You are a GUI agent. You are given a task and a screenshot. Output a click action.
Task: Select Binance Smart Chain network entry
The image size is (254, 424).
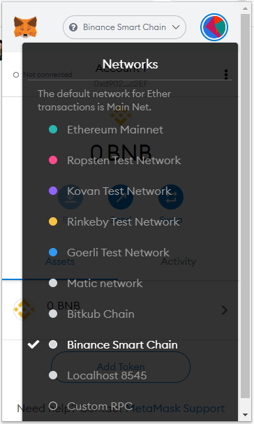click(x=122, y=344)
